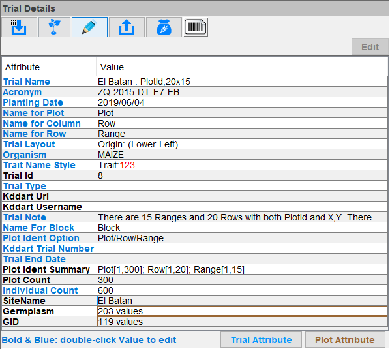Viewport: 390px width, 349px height.
Task: Open the Trial Attribute button
Action: click(x=261, y=340)
